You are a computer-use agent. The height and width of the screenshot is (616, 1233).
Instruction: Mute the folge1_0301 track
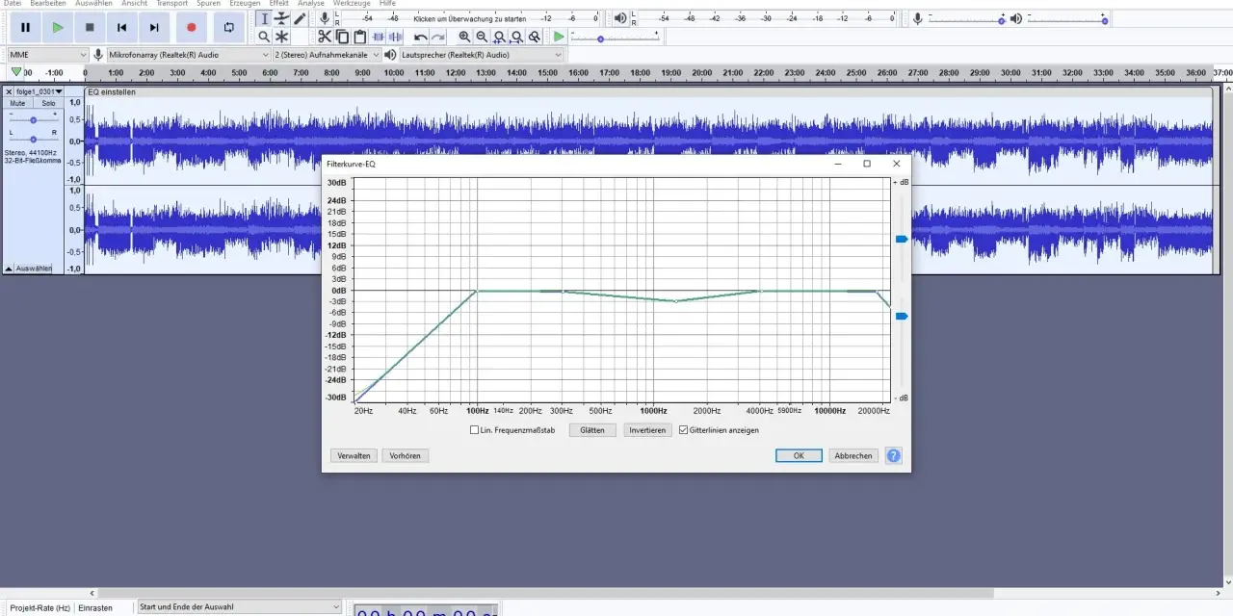17,103
